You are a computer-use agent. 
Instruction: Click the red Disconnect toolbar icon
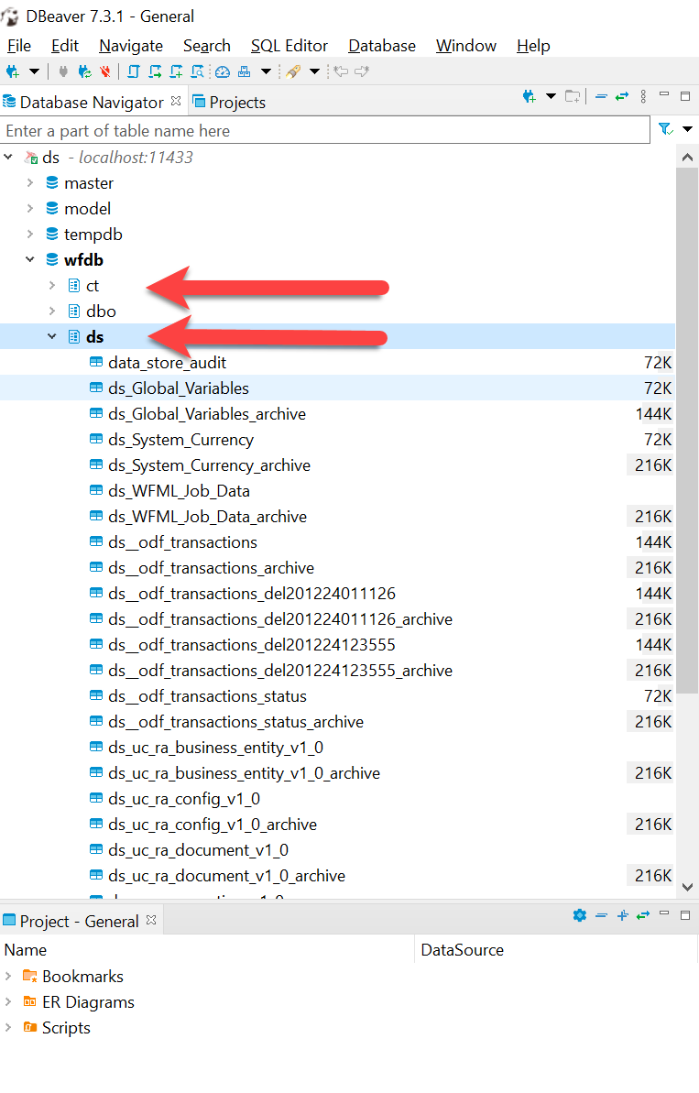(x=105, y=71)
